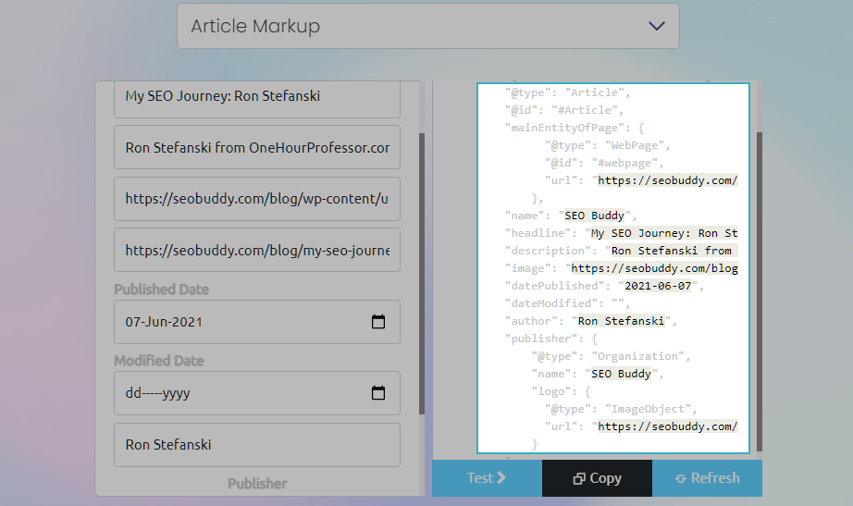Click the author value 'Ron Stefanski' in code
This screenshot has height=506, width=853.
pyautogui.click(x=621, y=321)
